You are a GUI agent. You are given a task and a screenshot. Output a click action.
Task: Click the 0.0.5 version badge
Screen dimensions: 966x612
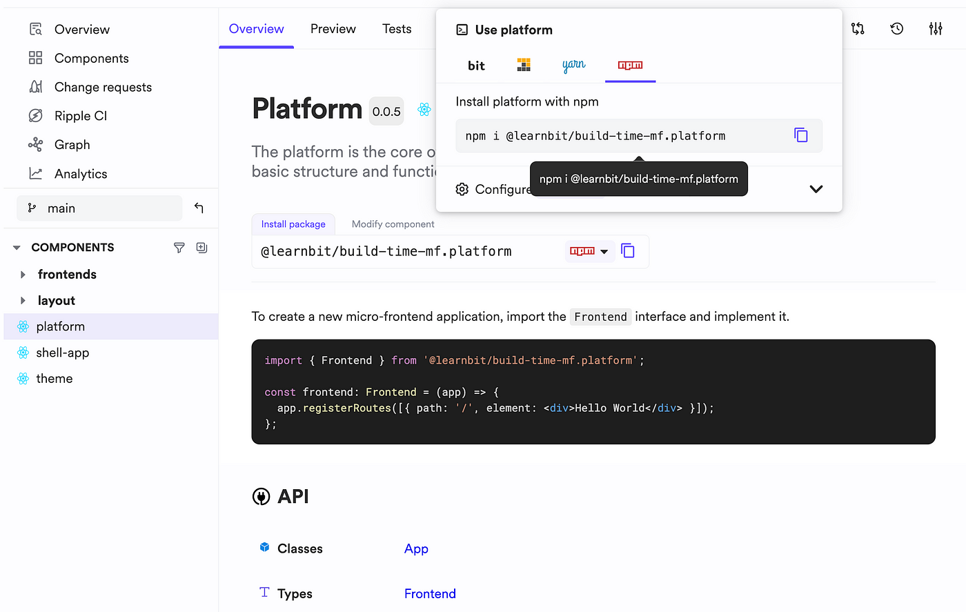386,111
